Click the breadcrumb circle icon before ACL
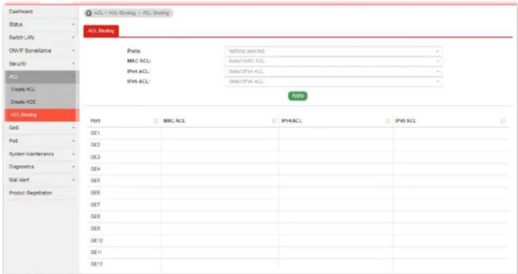Viewport: 518px width, 274px height. pos(88,13)
